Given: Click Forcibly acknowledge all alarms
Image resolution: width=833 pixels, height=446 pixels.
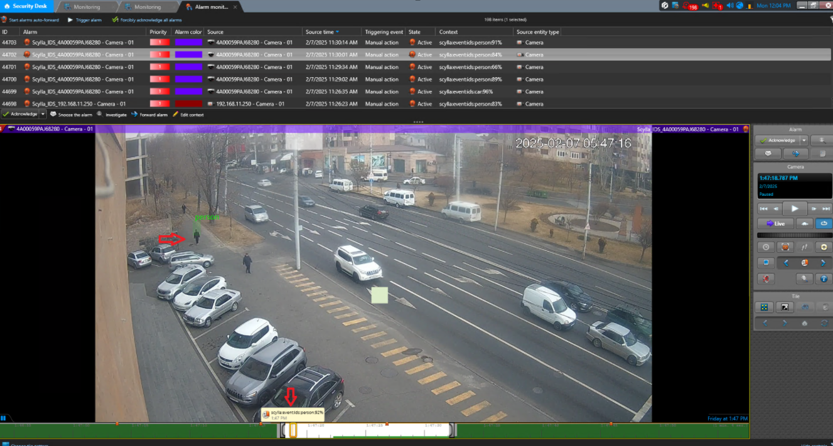Looking at the screenshot, I should tap(147, 20).
